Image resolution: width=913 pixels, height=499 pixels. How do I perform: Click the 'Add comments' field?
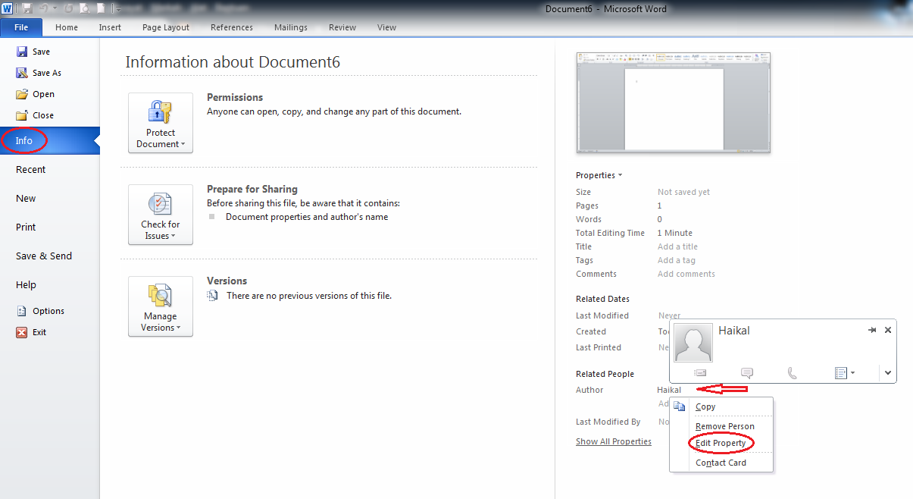tap(686, 274)
